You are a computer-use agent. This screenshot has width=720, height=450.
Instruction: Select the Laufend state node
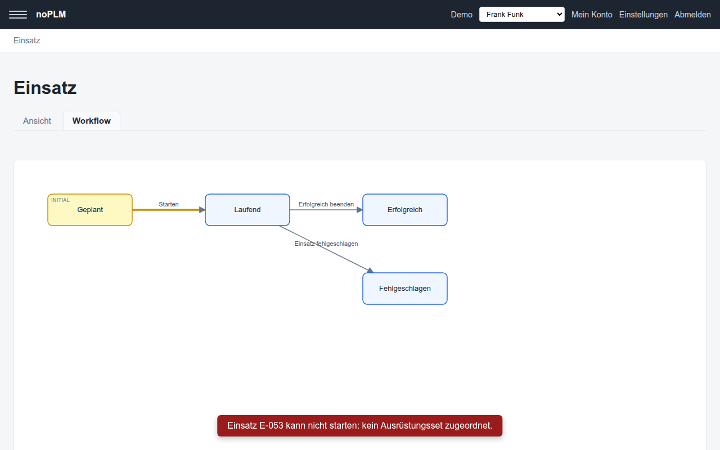[247, 210]
